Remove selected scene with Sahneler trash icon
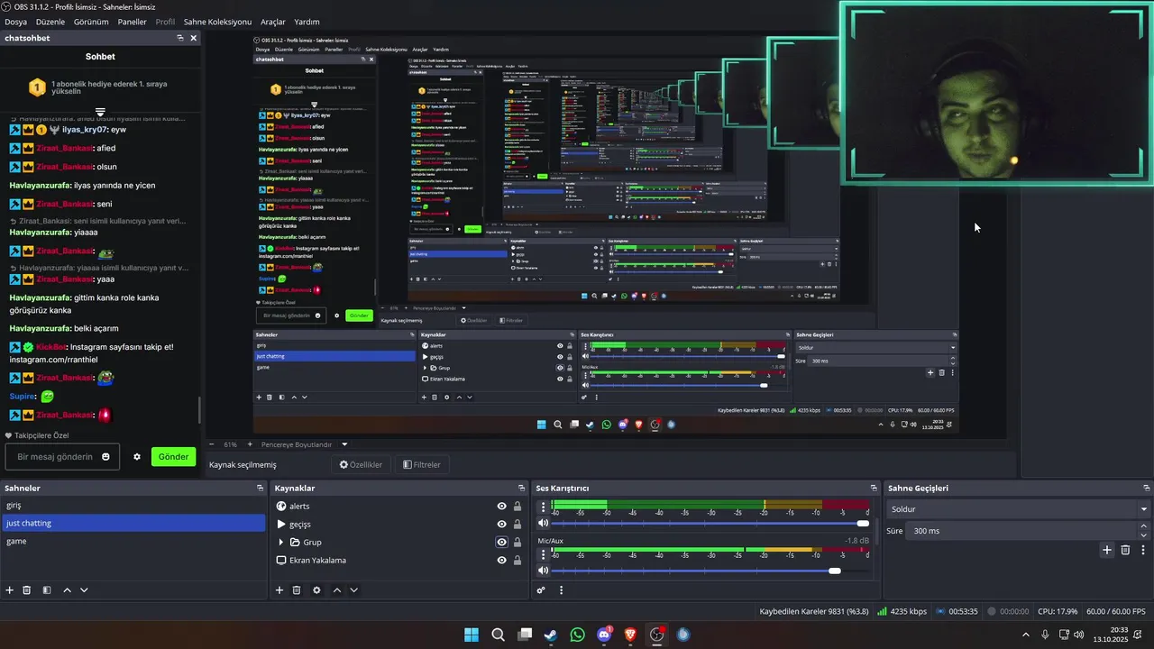This screenshot has width=1154, height=649. click(27, 590)
